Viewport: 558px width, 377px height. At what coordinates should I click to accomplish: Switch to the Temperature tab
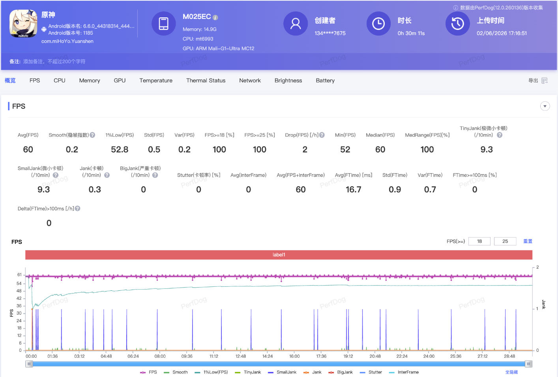[x=156, y=80]
